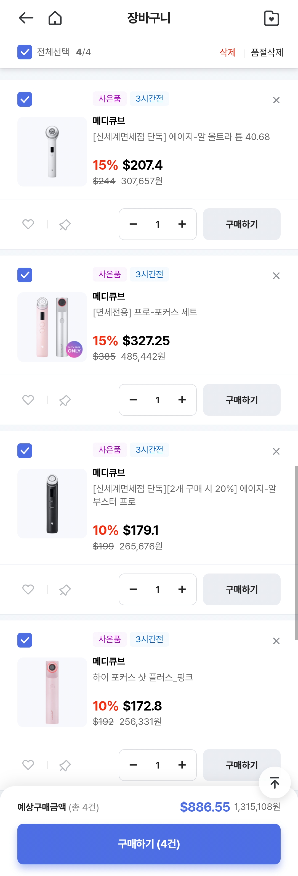Open the 프로-포커스 세트 product thumbnail
This screenshot has height=876, width=298.
point(52,327)
